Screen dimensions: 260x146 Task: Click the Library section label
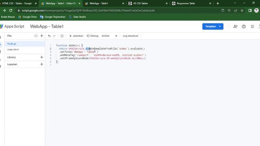[x=11, y=57]
